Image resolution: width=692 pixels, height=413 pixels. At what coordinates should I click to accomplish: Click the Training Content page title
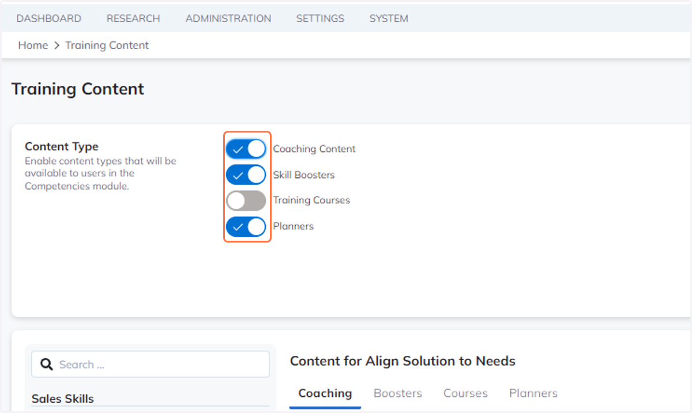click(78, 89)
